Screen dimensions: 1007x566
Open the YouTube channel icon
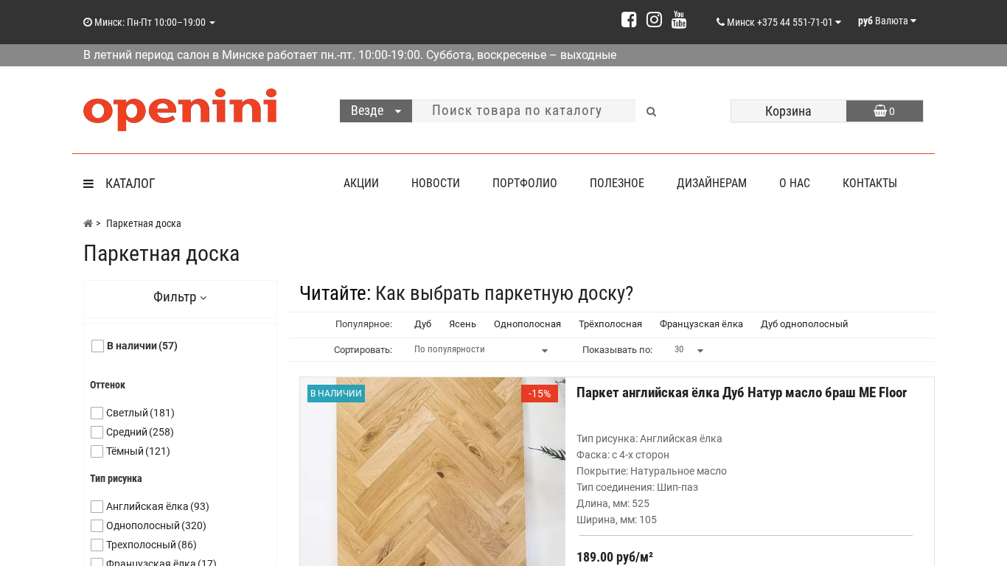click(x=679, y=20)
